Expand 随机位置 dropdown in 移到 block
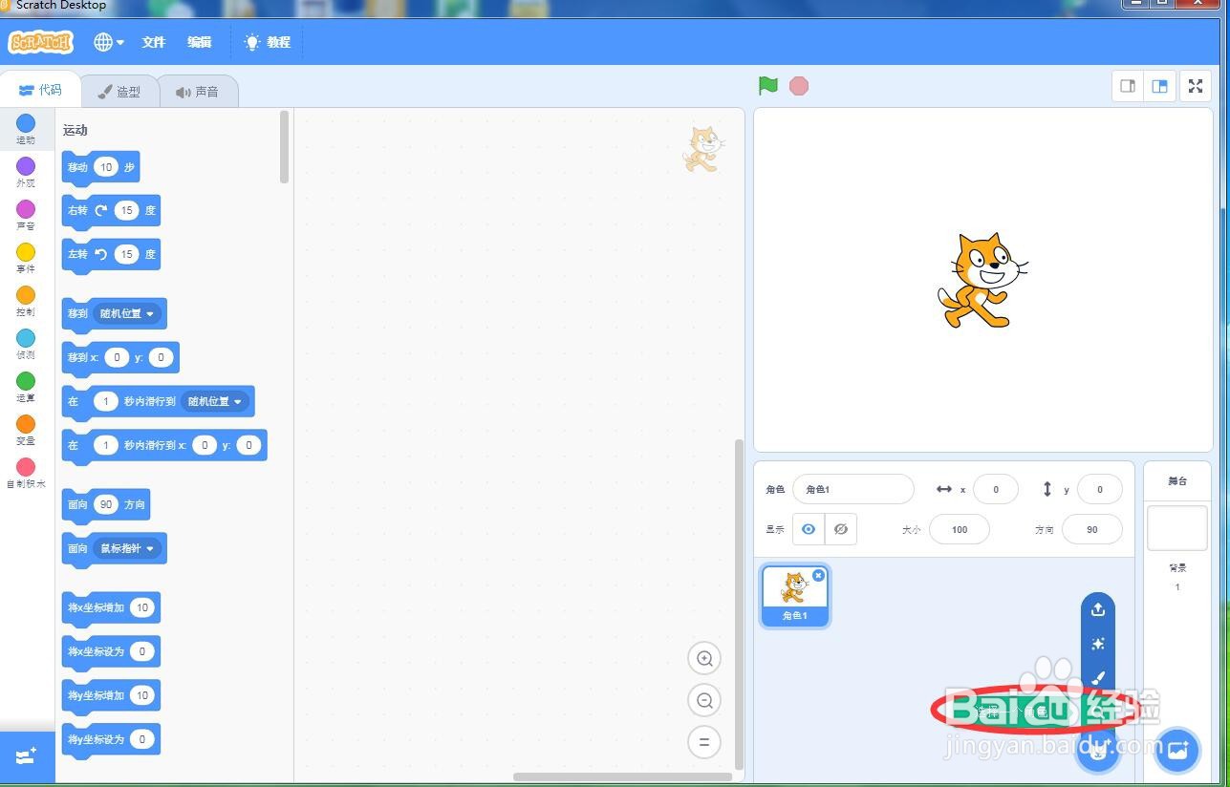 click(127, 313)
